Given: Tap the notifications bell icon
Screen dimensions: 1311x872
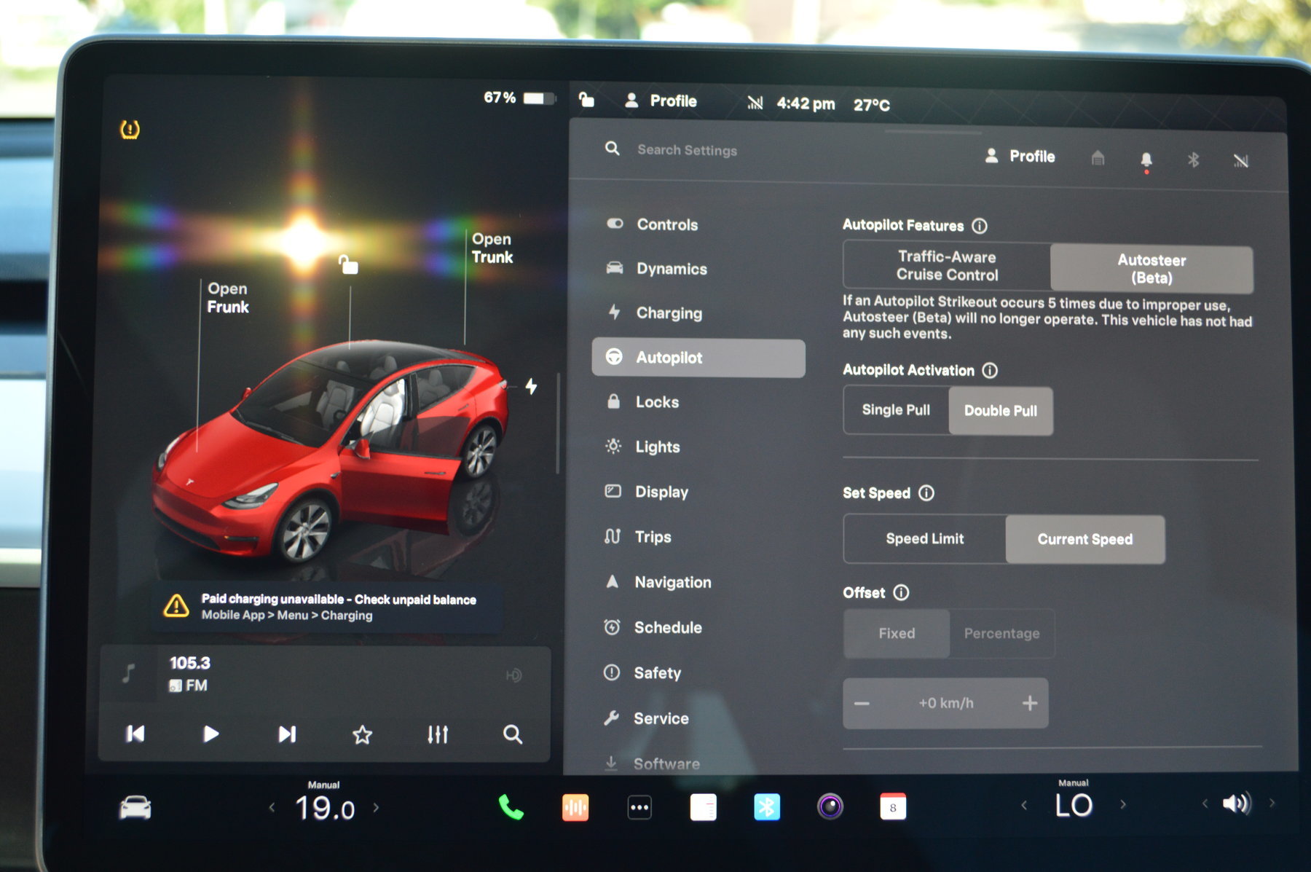Looking at the screenshot, I should pyautogui.click(x=1146, y=160).
